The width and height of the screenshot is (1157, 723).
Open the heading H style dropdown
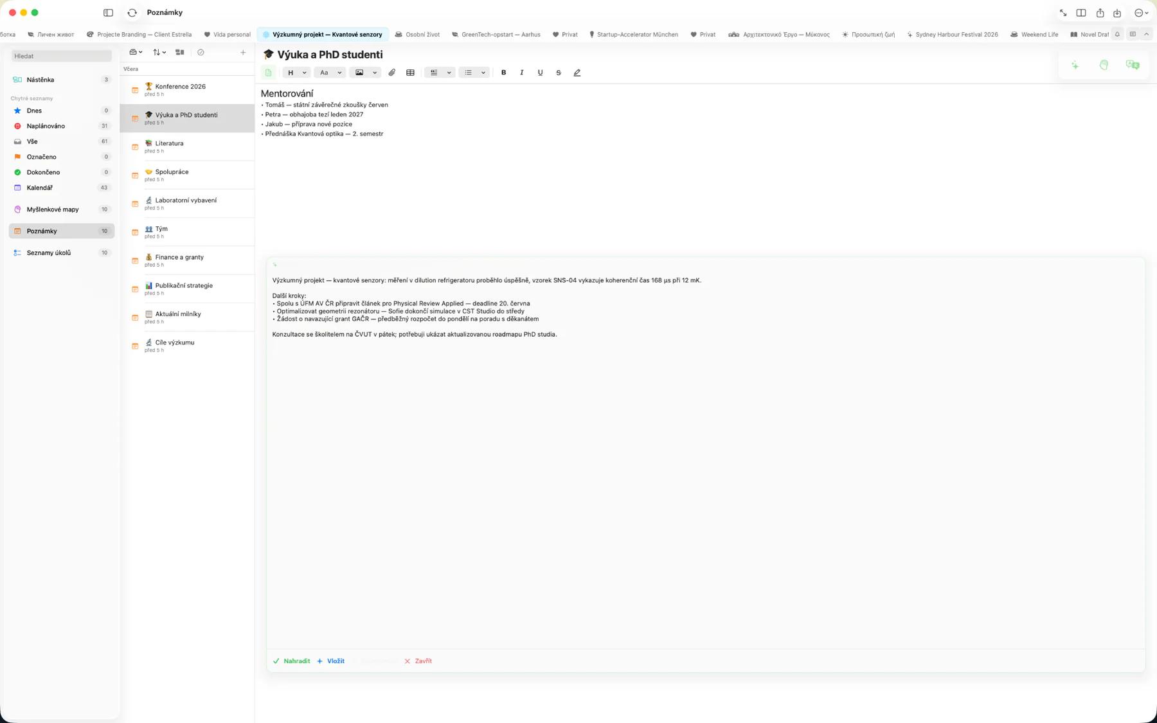point(296,73)
